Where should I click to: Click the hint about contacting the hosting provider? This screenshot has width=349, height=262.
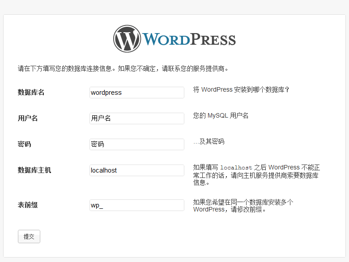(x=256, y=175)
